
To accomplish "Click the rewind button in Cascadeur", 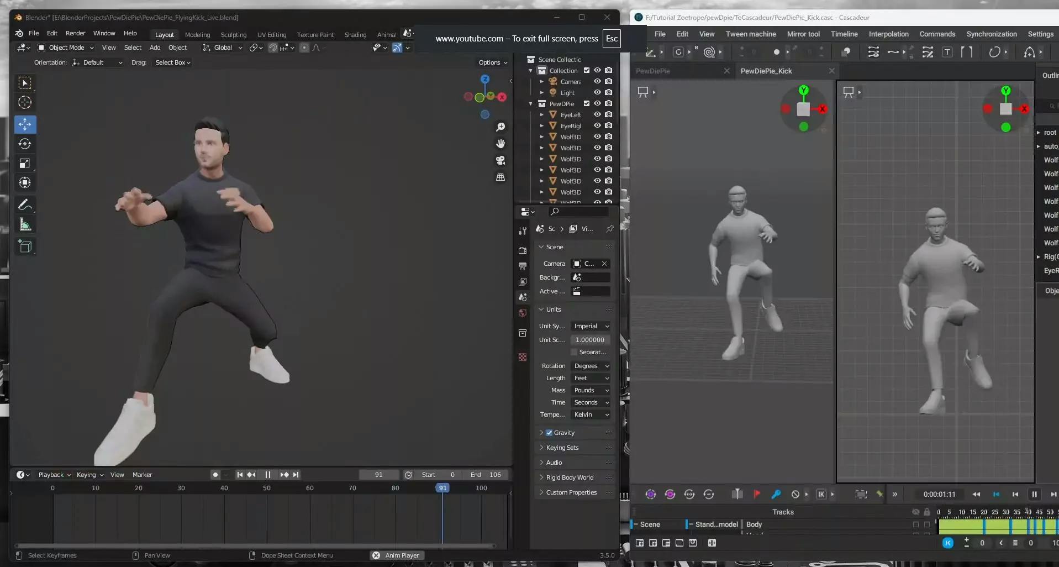I will click(x=976, y=494).
